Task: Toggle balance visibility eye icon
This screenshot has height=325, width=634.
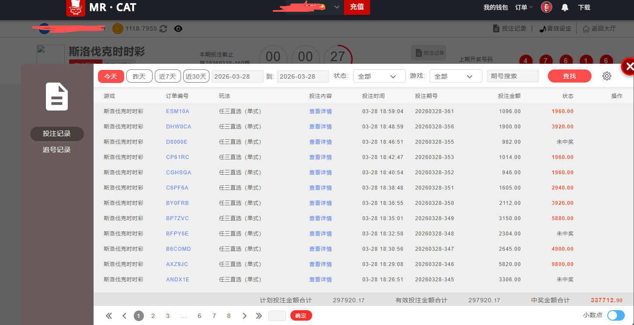Action: tap(178, 29)
